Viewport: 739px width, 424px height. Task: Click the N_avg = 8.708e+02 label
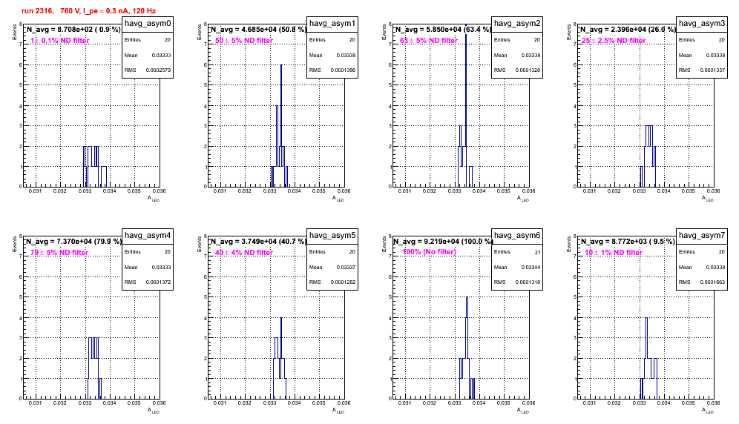(73, 29)
